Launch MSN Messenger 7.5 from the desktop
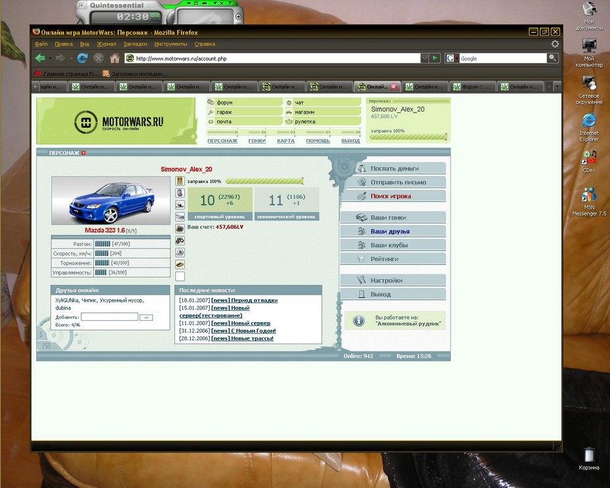Viewport: 610px width, 488px height. pyautogui.click(x=589, y=201)
